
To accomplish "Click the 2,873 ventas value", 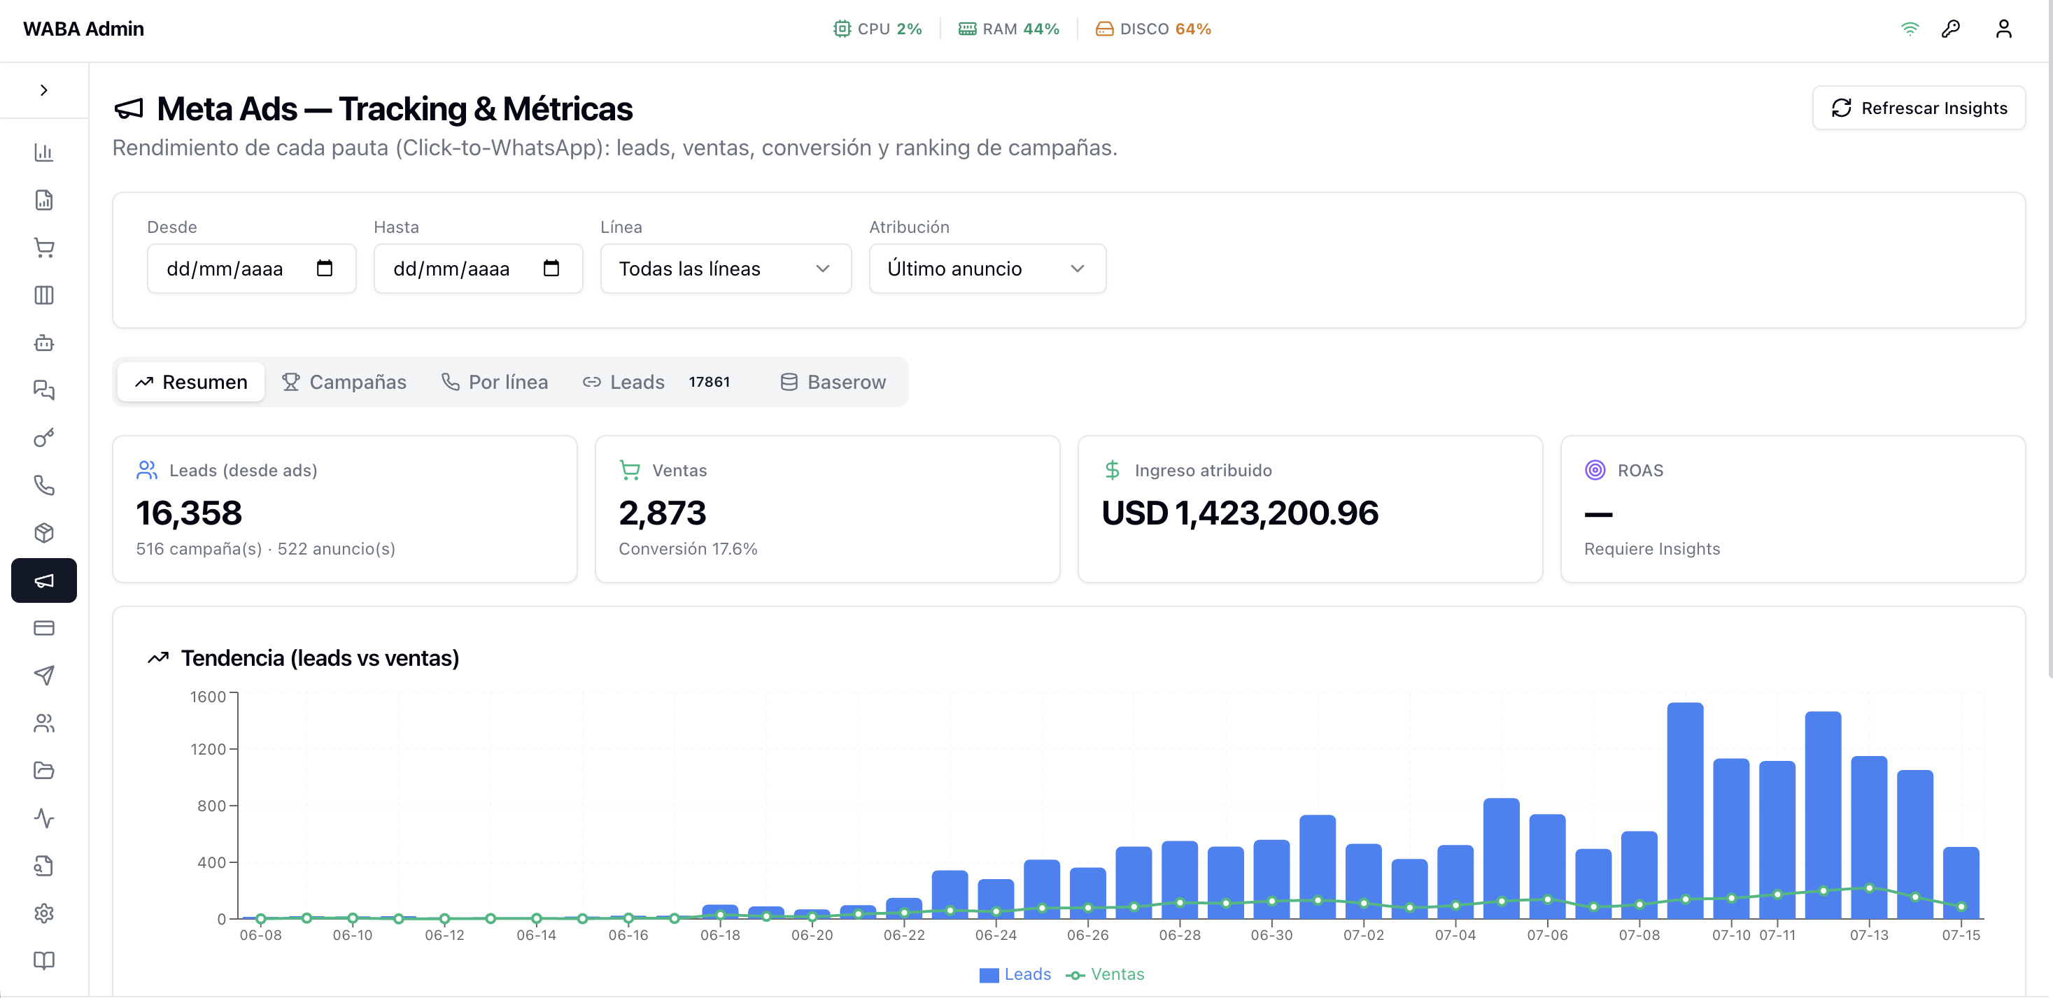I will [662, 513].
